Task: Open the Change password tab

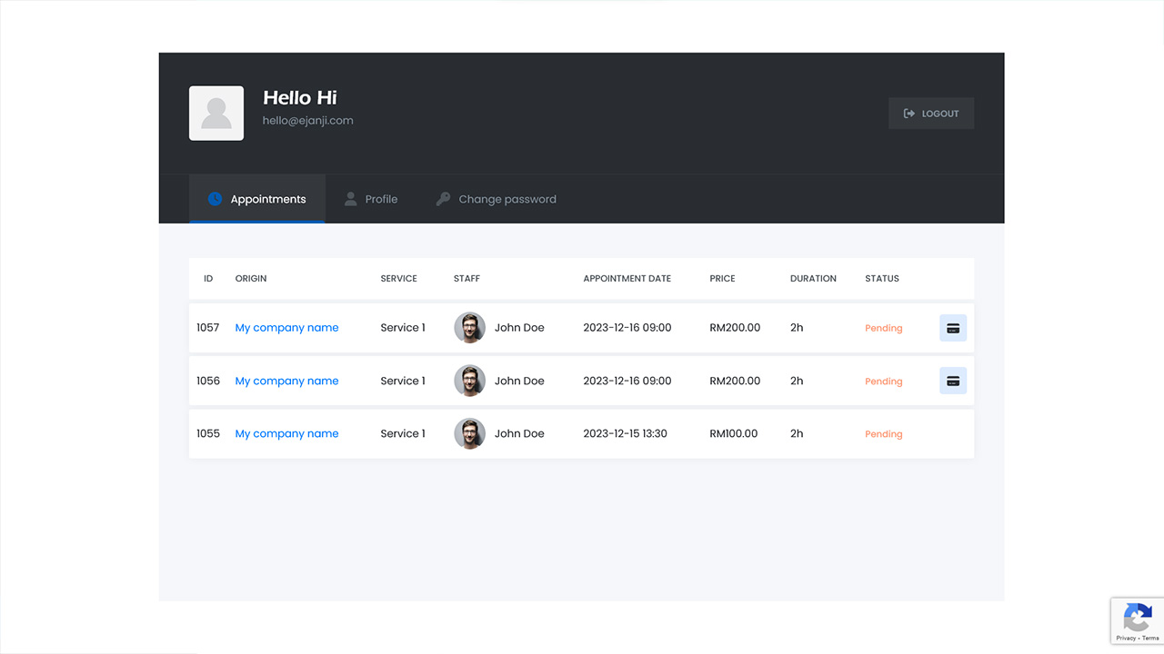Action: [x=496, y=199]
